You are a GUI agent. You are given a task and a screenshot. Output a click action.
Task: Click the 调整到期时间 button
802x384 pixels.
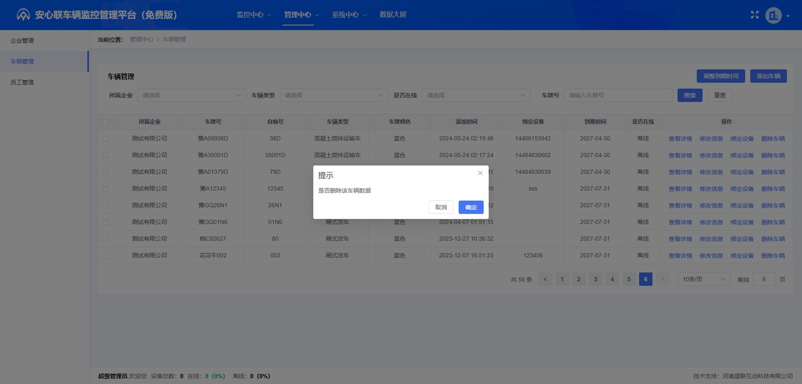coord(721,76)
